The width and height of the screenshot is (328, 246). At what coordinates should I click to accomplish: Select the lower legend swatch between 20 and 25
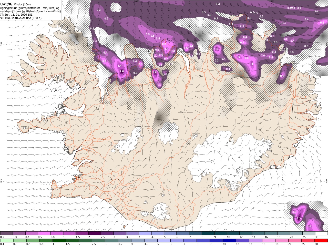tap(295, 241)
